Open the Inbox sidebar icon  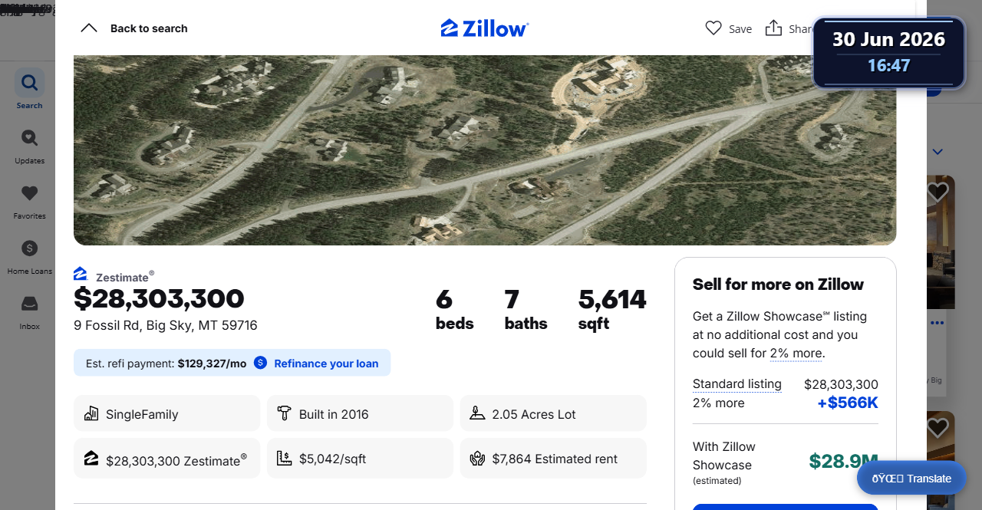[29, 304]
